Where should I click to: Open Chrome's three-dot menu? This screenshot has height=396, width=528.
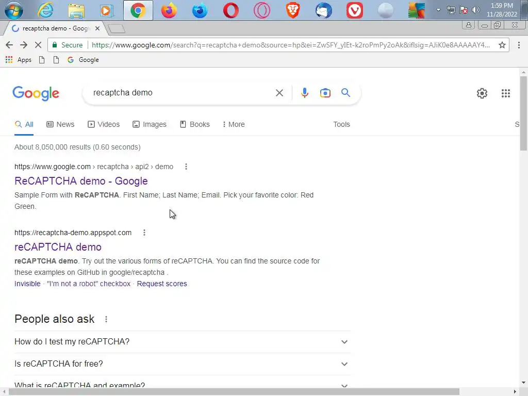click(519, 45)
